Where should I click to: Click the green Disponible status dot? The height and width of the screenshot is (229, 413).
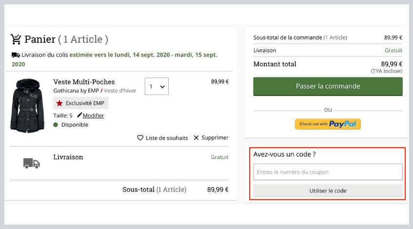56,125
